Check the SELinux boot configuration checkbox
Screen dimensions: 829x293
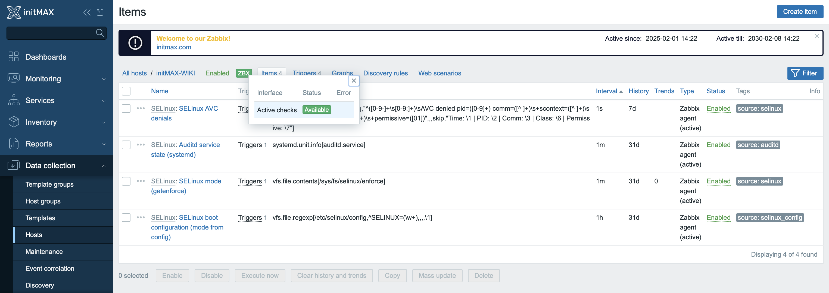(126, 218)
